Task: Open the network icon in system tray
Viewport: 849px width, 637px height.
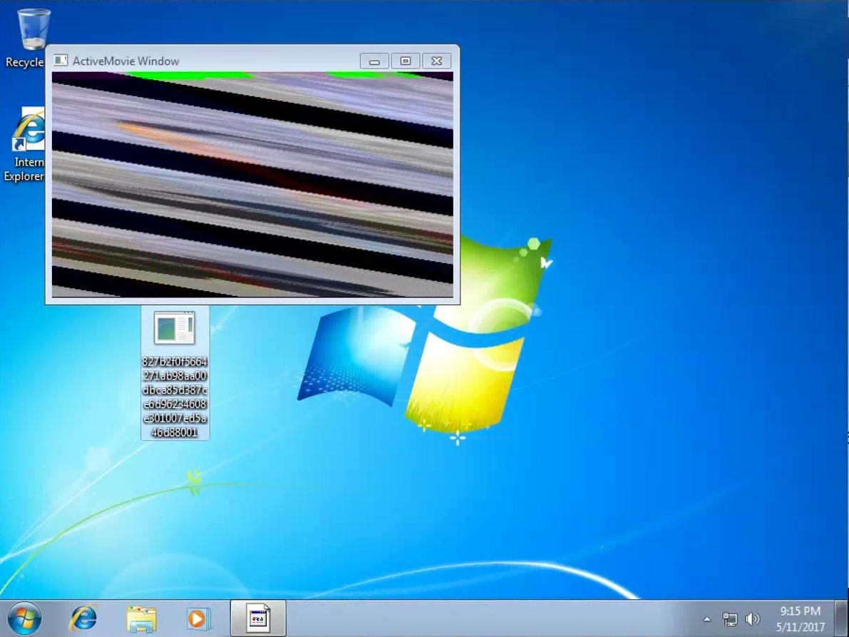Action: (730, 619)
